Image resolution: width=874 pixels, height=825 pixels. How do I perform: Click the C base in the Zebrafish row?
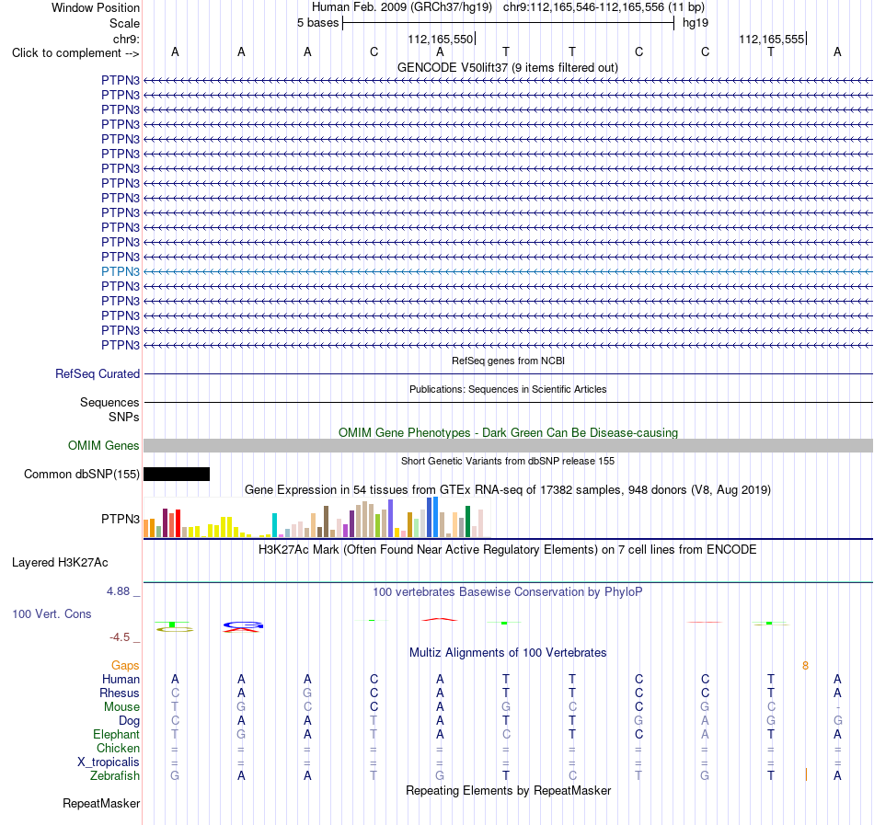[x=572, y=776]
